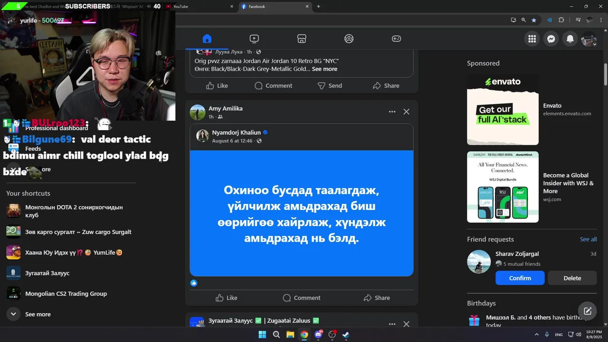The width and height of the screenshot is (608, 342).
Task: Open the Messenger chats icon
Action: [x=551, y=39]
